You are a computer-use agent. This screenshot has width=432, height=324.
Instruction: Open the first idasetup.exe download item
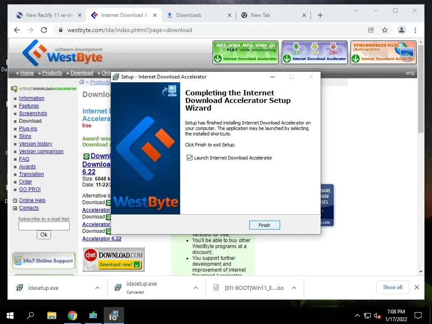tap(43, 288)
